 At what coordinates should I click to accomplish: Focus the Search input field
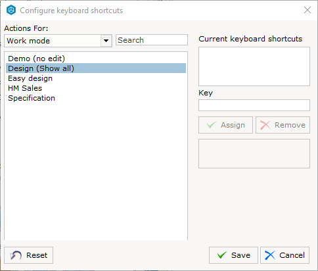152,40
